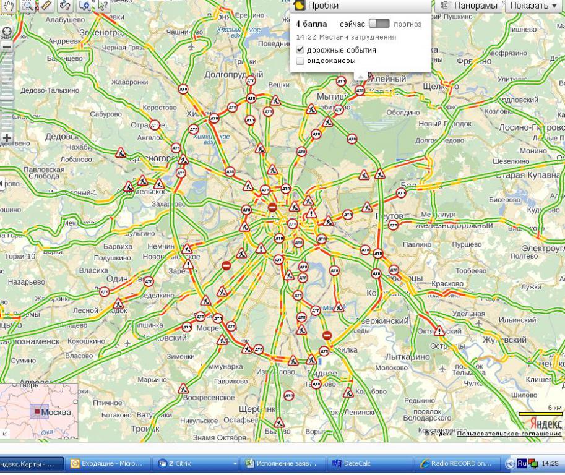Click the 6 км scale label

(x=554, y=408)
